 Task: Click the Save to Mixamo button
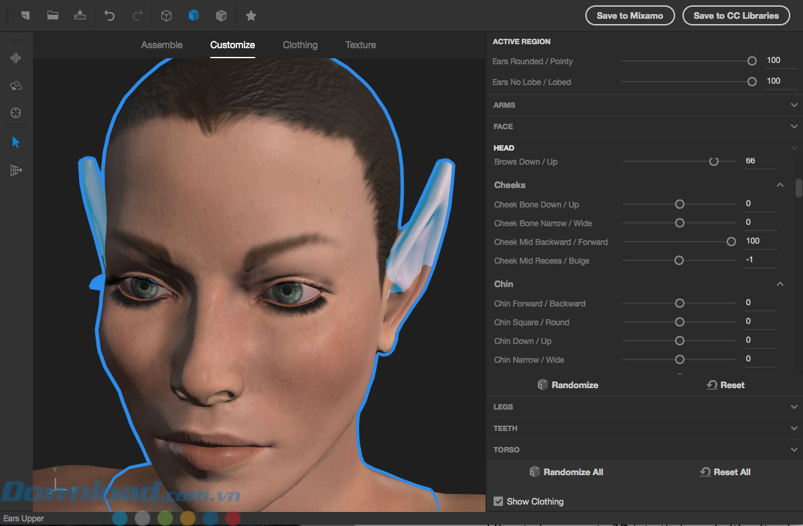pos(630,15)
